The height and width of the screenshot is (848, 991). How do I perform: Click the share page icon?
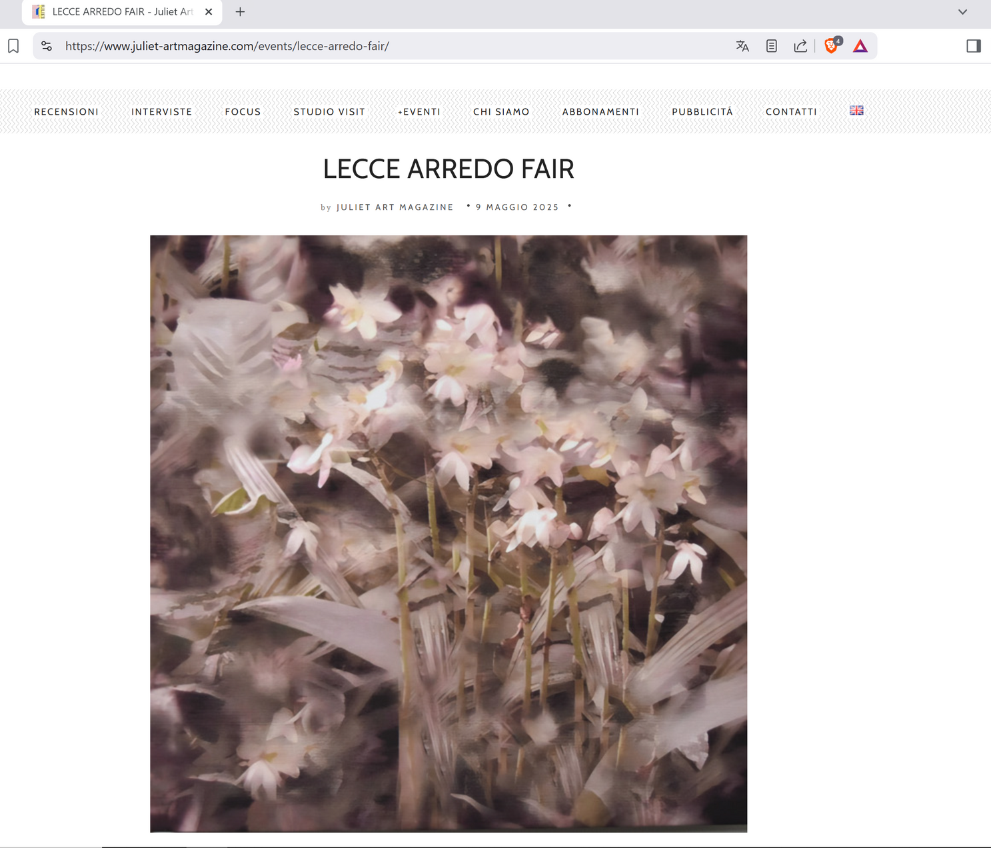[800, 46]
